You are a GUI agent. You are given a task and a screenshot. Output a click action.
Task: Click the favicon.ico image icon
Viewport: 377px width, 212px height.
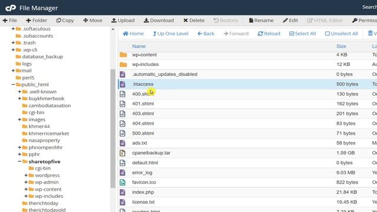click(x=123, y=183)
